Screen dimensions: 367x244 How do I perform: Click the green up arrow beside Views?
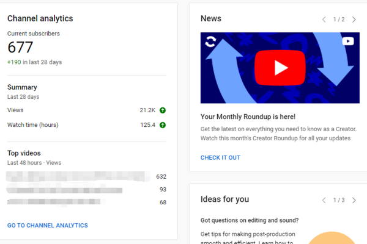pos(163,110)
